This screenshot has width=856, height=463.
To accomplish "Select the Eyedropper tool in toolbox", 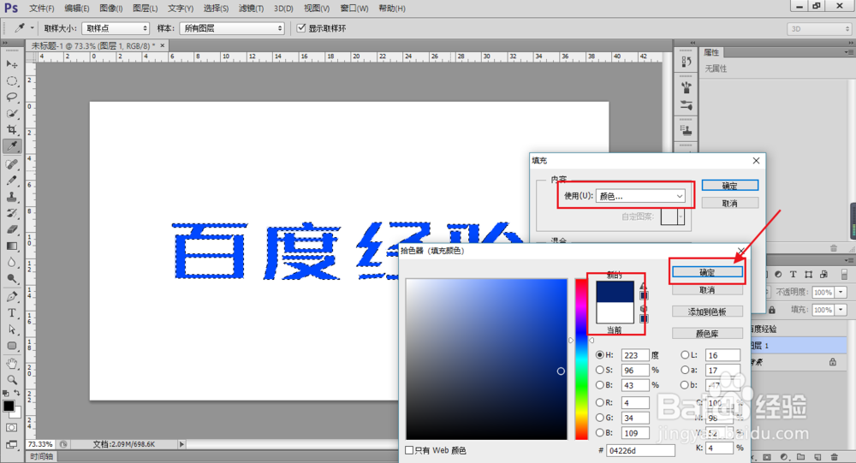I will tap(11, 146).
